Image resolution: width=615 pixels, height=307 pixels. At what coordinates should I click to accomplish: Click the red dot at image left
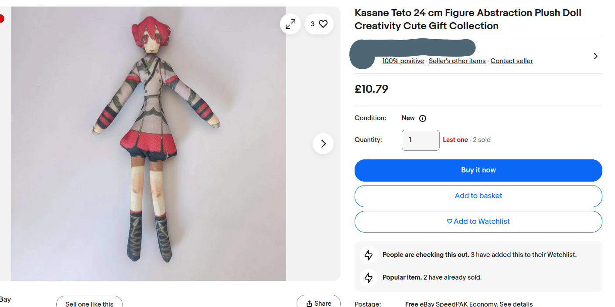pyautogui.click(x=2, y=19)
